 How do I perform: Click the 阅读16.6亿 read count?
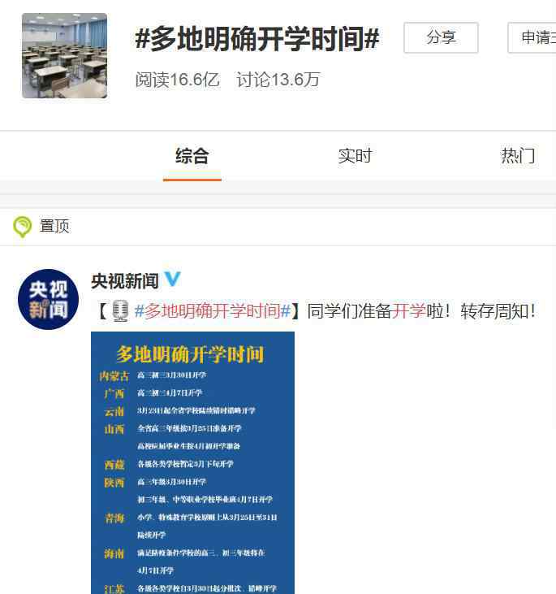click(x=178, y=80)
